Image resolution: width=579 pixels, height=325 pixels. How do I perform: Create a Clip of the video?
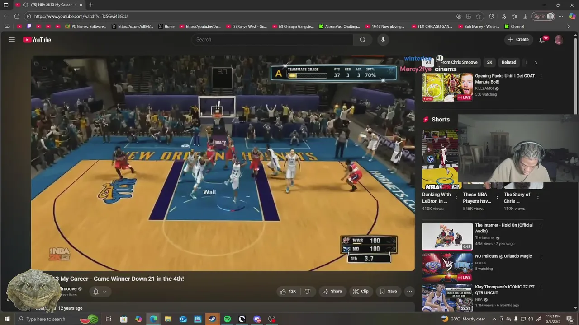click(361, 292)
